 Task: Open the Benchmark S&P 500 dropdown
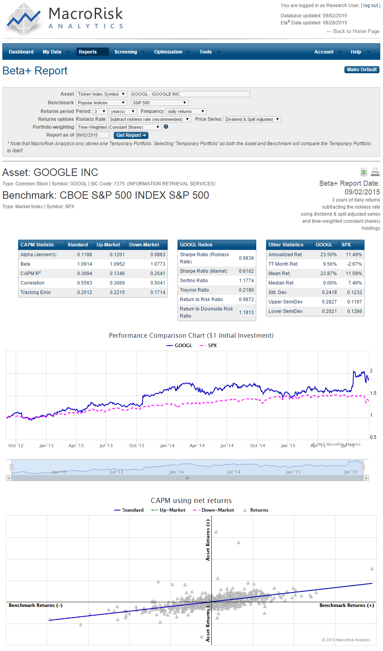pyautogui.click(x=159, y=103)
